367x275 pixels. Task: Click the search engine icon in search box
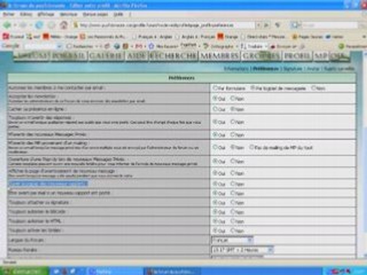[294, 25]
